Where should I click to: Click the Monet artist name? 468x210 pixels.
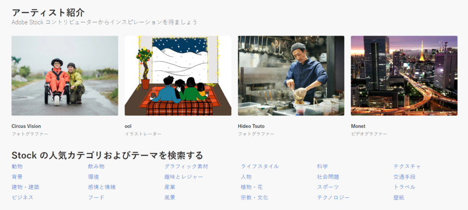point(358,126)
